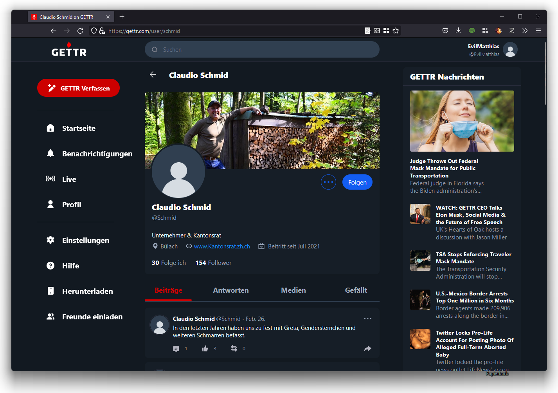
Task: Click the Bülach location pin icon
Action: point(155,246)
